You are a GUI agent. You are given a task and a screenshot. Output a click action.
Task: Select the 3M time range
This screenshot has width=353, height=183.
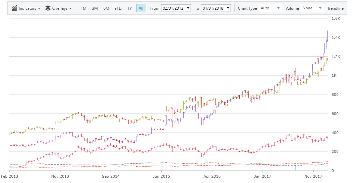[95, 8]
